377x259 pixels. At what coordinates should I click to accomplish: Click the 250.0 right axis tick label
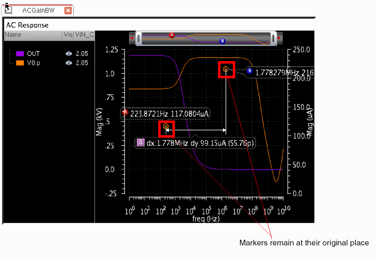302,50
